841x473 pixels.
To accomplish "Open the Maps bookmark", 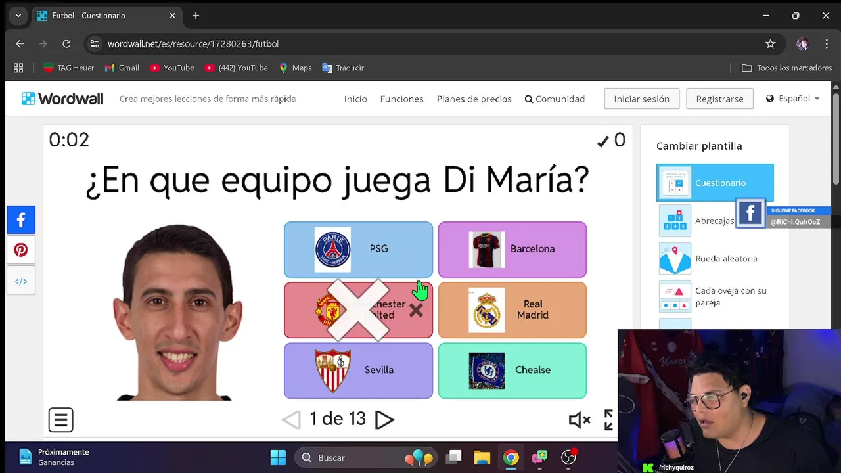I will (x=295, y=68).
